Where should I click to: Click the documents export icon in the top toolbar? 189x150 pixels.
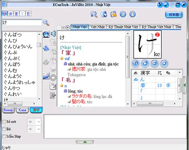coord(113,14)
